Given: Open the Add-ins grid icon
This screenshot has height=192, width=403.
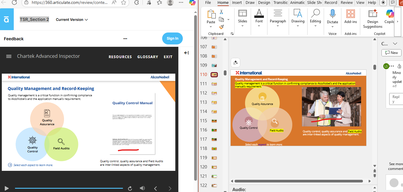Looking at the screenshot, I should pos(350,14).
